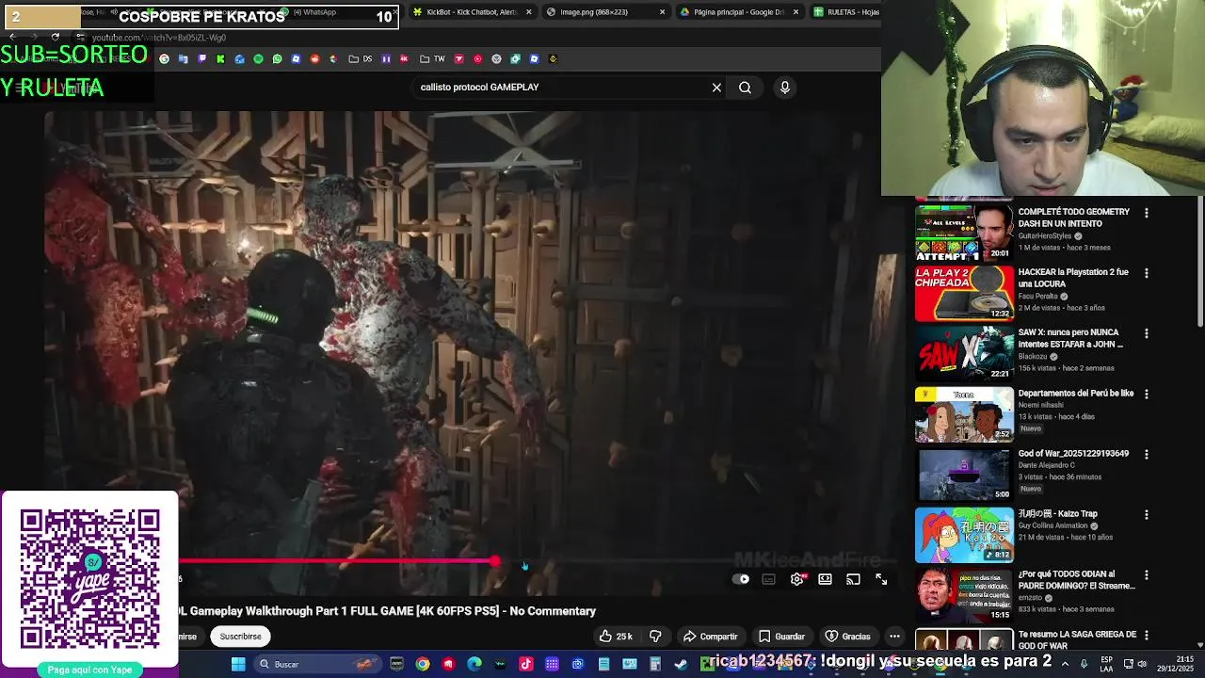
Task: Click the Suscribirse button
Action: pos(240,637)
